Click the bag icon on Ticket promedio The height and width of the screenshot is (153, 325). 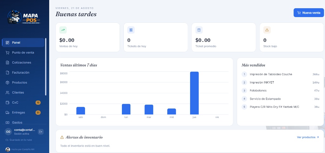point(199,30)
